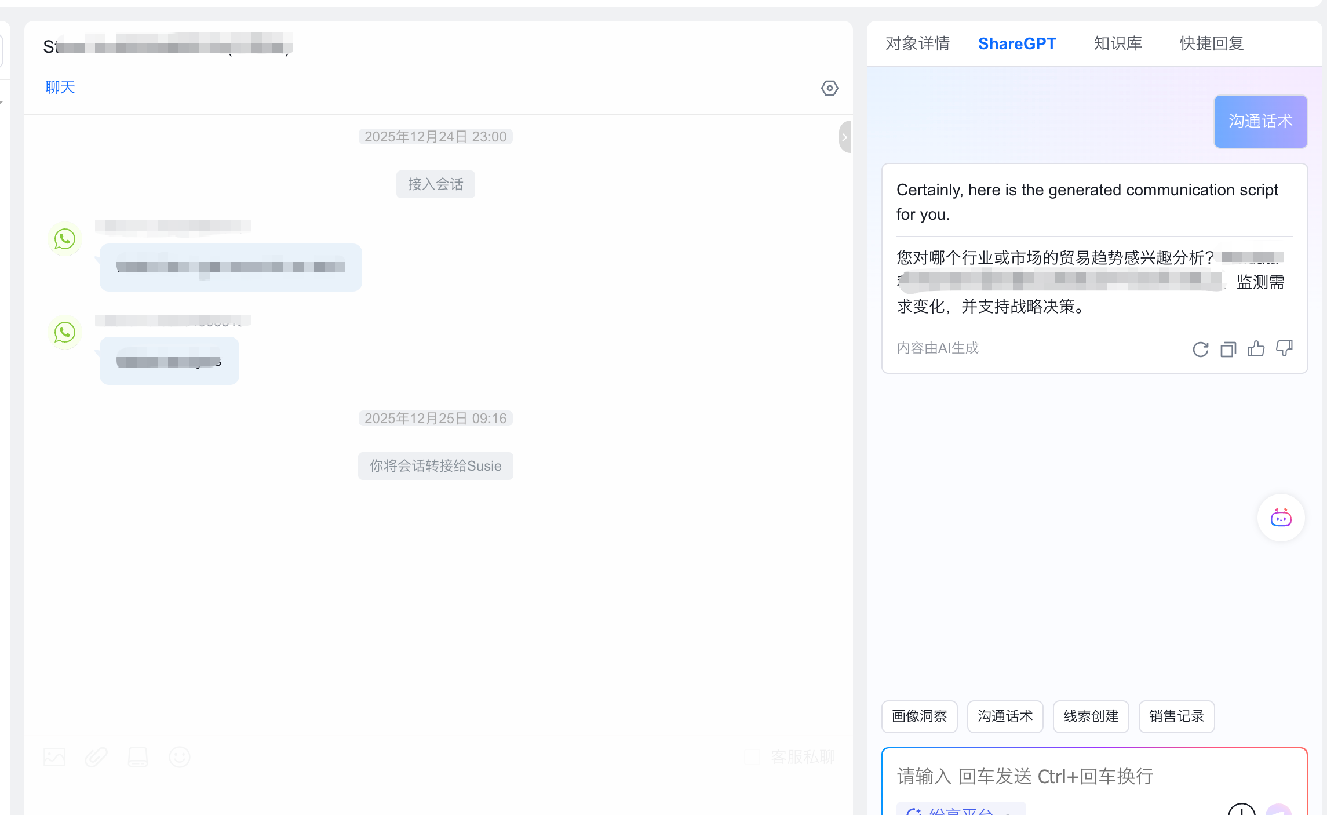Open the chat settings hexagon icon
Image resolution: width=1327 pixels, height=815 pixels.
click(829, 88)
